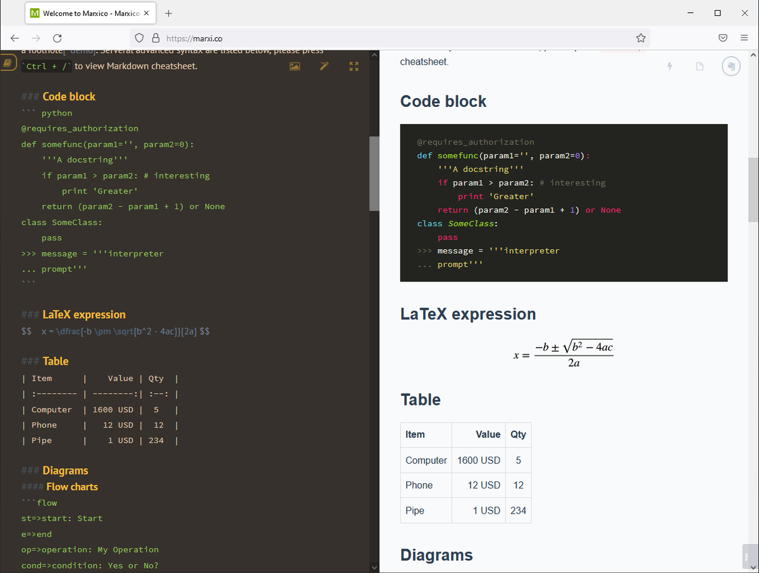
Task: Click the editor scrollbar down arrow
Action: point(374,567)
